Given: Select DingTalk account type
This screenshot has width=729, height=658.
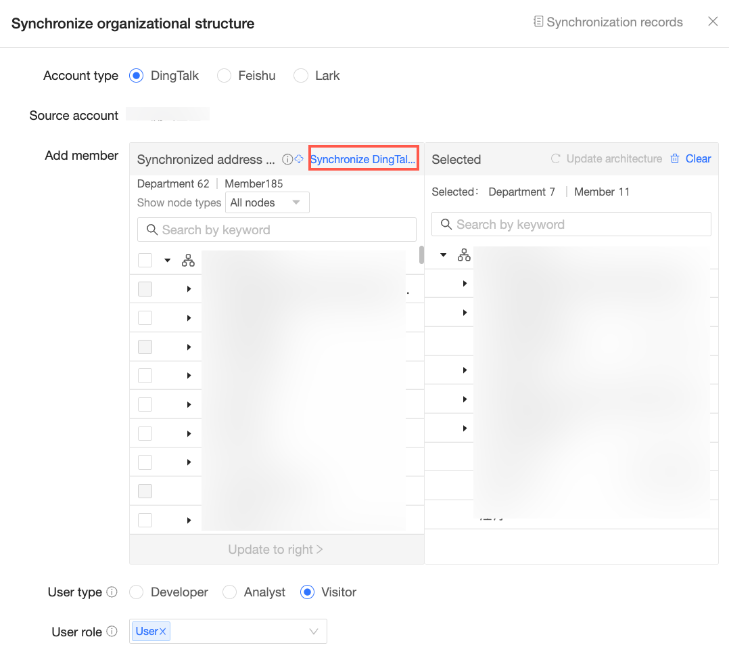Looking at the screenshot, I should pos(136,75).
